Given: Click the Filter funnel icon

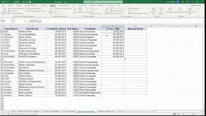Looking at the screenshot, I should coord(87,9).
